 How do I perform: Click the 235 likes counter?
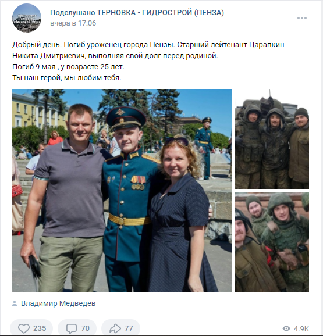tap(40, 328)
